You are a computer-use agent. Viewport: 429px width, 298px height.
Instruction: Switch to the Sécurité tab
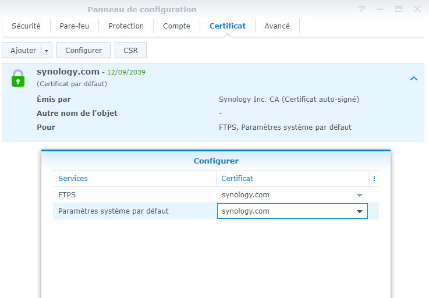click(26, 26)
